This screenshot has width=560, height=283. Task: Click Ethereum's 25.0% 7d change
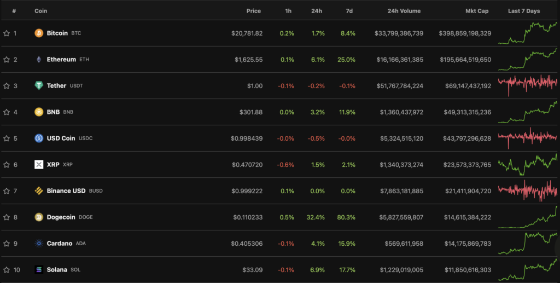346,60
